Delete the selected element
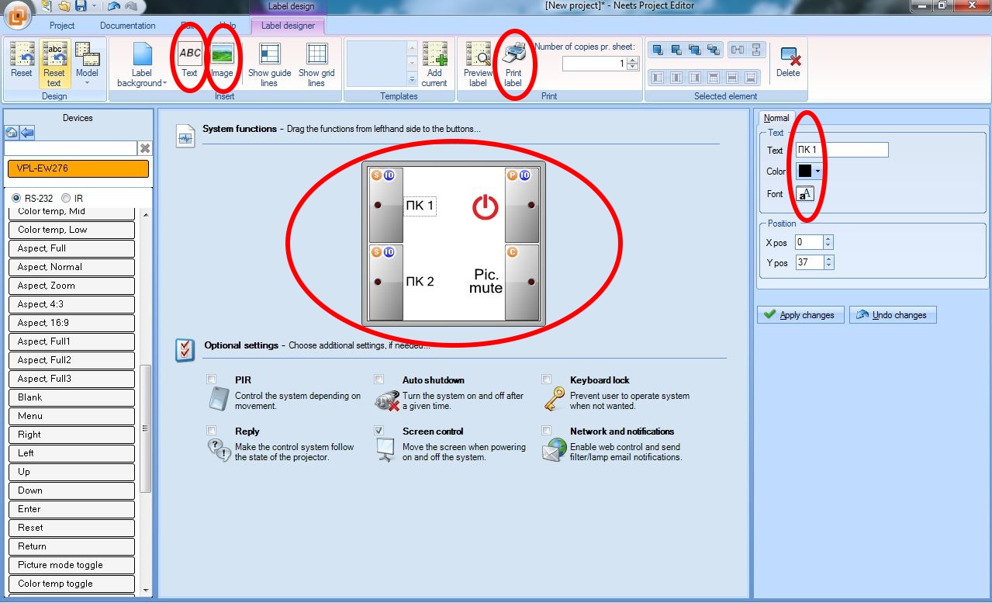The width and height of the screenshot is (992, 603). point(788,61)
